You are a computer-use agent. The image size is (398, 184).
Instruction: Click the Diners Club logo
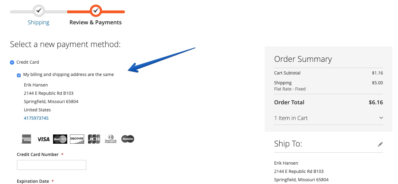click(111, 139)
